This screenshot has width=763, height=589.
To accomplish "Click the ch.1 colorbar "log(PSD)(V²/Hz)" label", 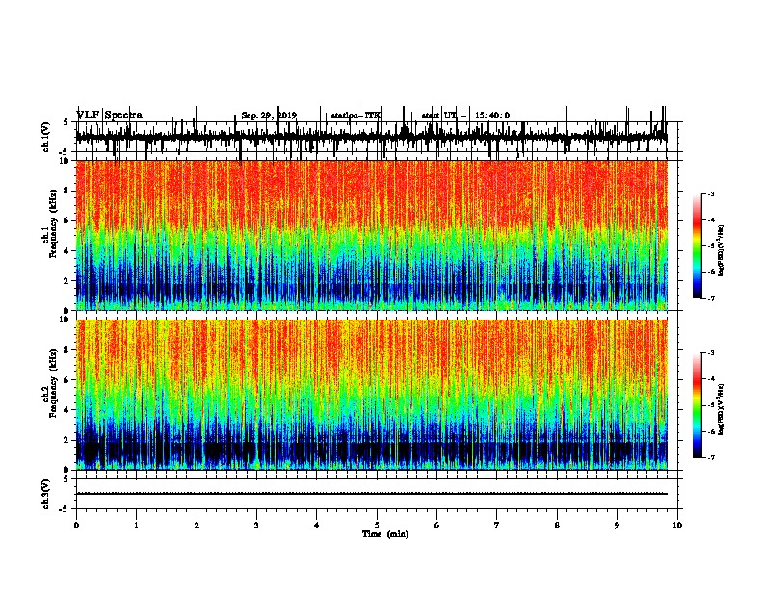I will [721, 251].
